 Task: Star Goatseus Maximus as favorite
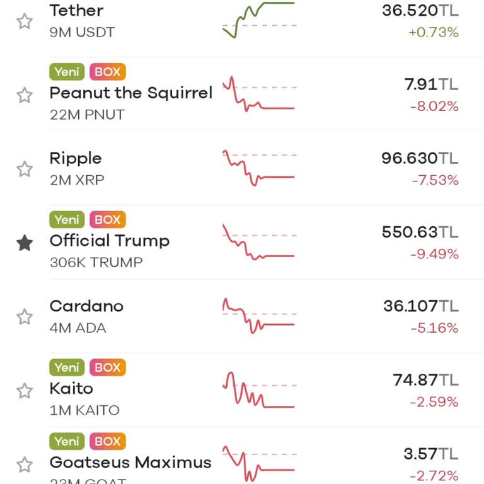(x=25, y=464)
